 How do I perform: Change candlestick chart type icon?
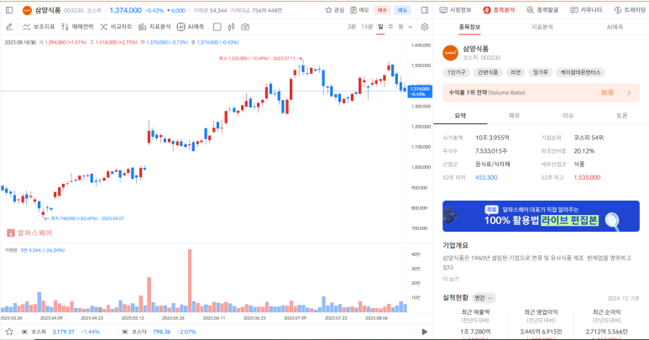click(231, 27)
